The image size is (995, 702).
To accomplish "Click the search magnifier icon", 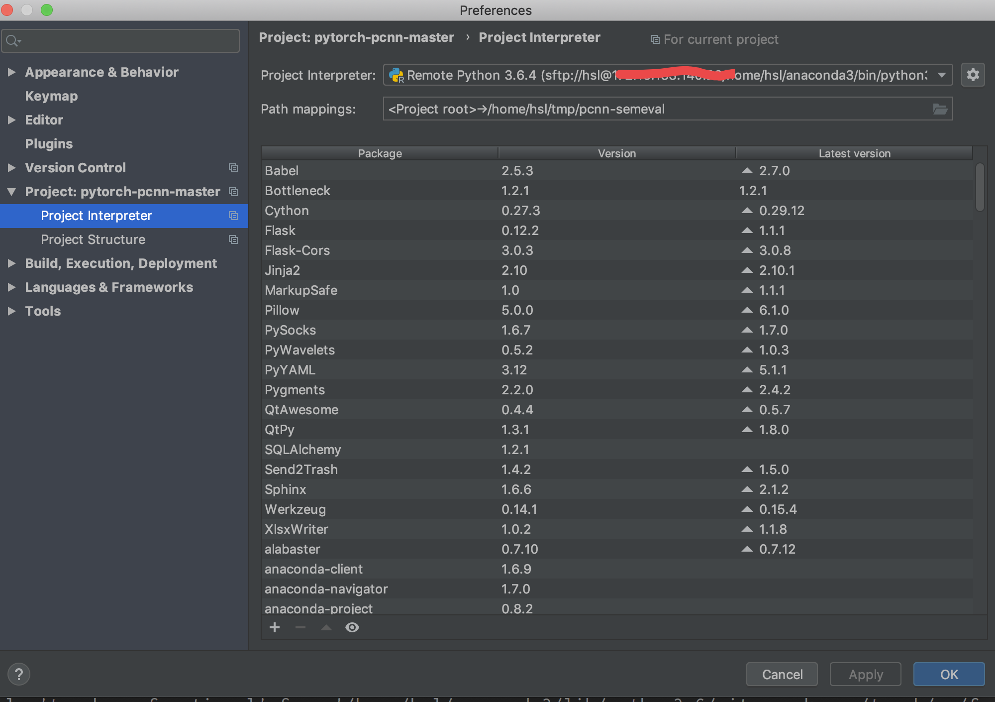I will click(13, 41).
